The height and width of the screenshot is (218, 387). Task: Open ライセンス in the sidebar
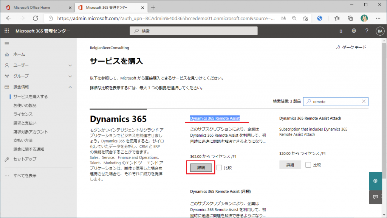(23, 114)
